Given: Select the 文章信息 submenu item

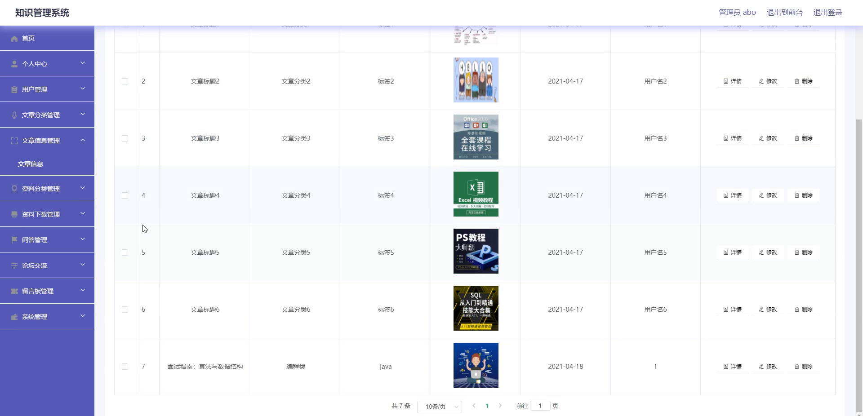Looking at the screenshot, I should pos(47,164).
